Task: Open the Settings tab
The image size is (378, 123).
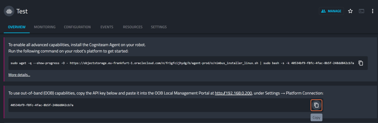Action: point(159,27)
